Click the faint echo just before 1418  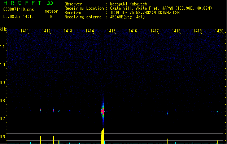pos(168,113)
